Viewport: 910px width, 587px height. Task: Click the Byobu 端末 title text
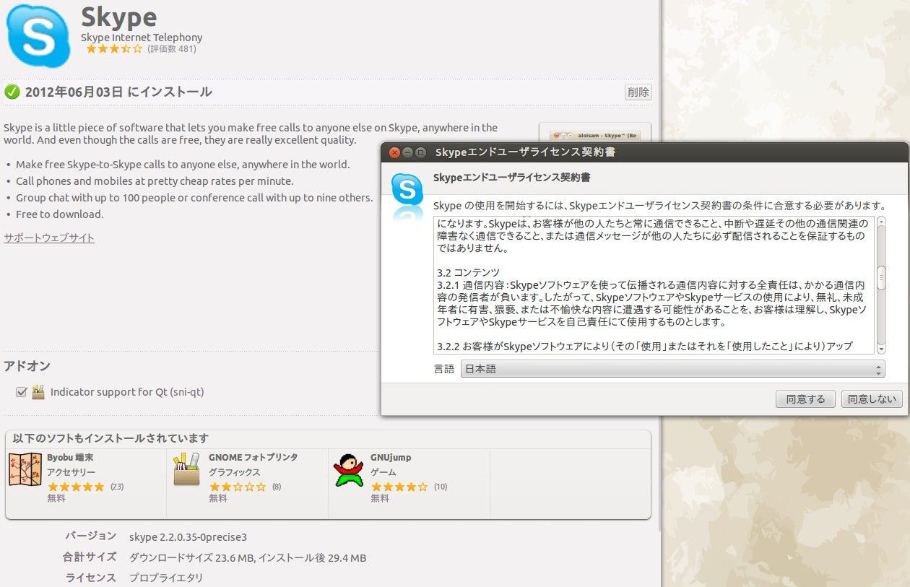click(x=70, y=458)
